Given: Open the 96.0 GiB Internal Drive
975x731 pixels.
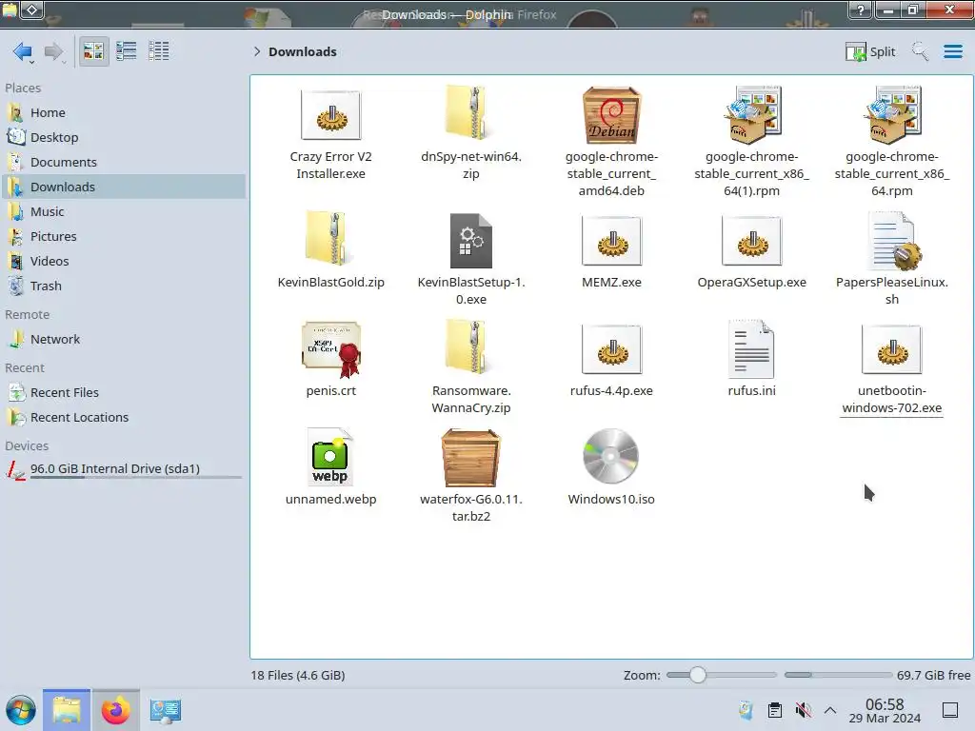Looking at the screenshot, I should coord(123,469).
